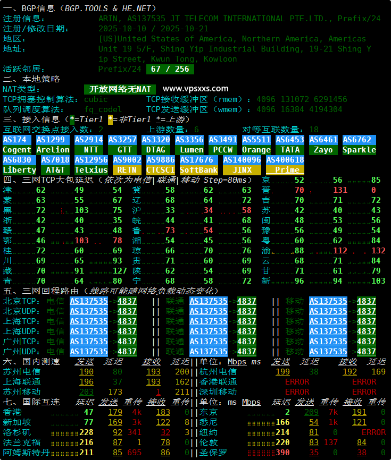Select the AS9886 CTCSCI badge
Image resolution: width=391 pixels, height=460 pixels.
point(161,165)
